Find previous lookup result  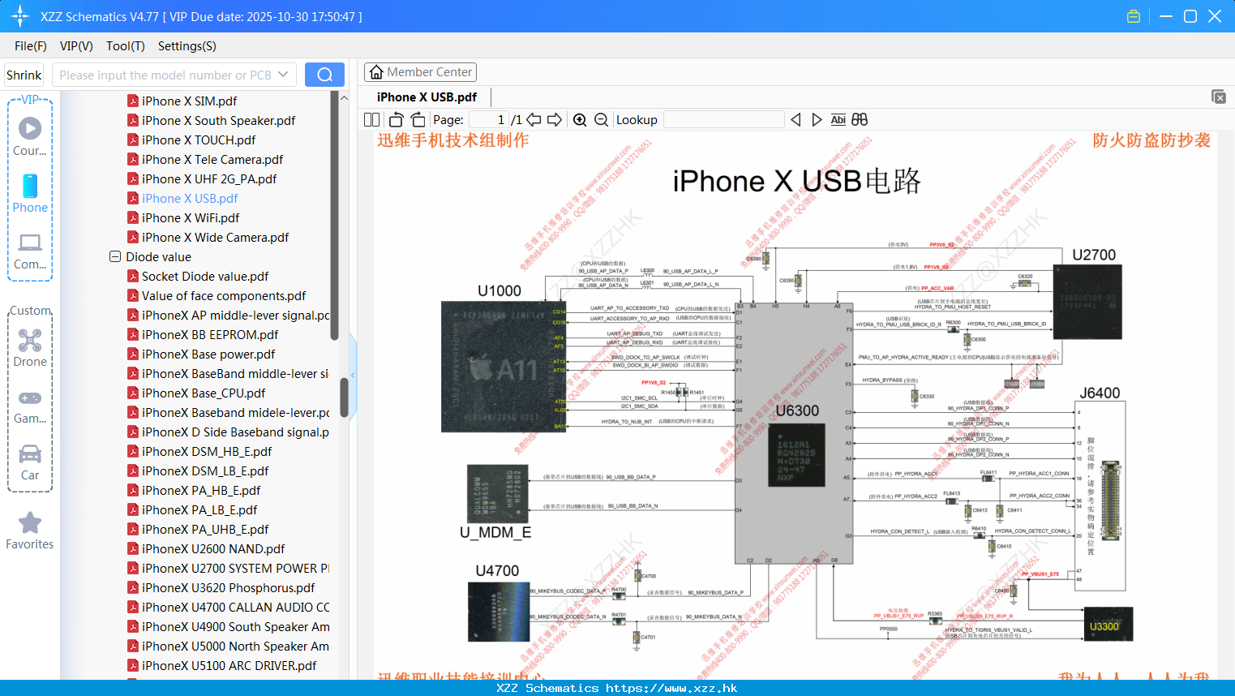[795, 119]
